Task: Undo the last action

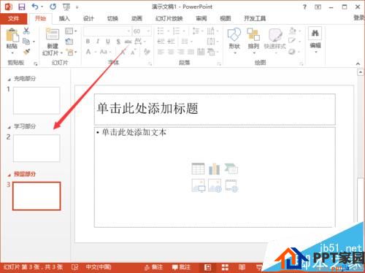Action: [x=35, y=7]
